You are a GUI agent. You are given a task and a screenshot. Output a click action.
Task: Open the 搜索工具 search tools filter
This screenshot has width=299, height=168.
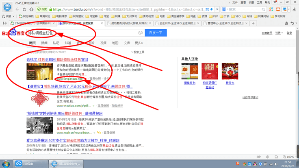tap(138, 52)
